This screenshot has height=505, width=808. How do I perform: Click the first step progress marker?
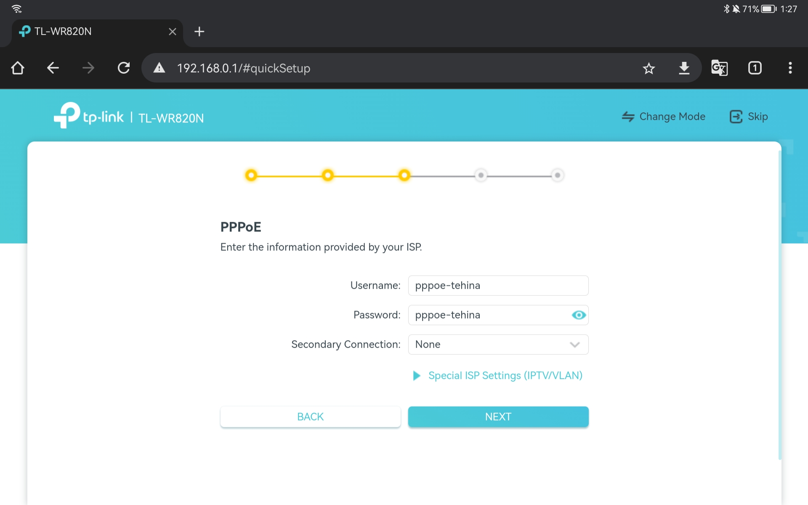tap(251, 175)
